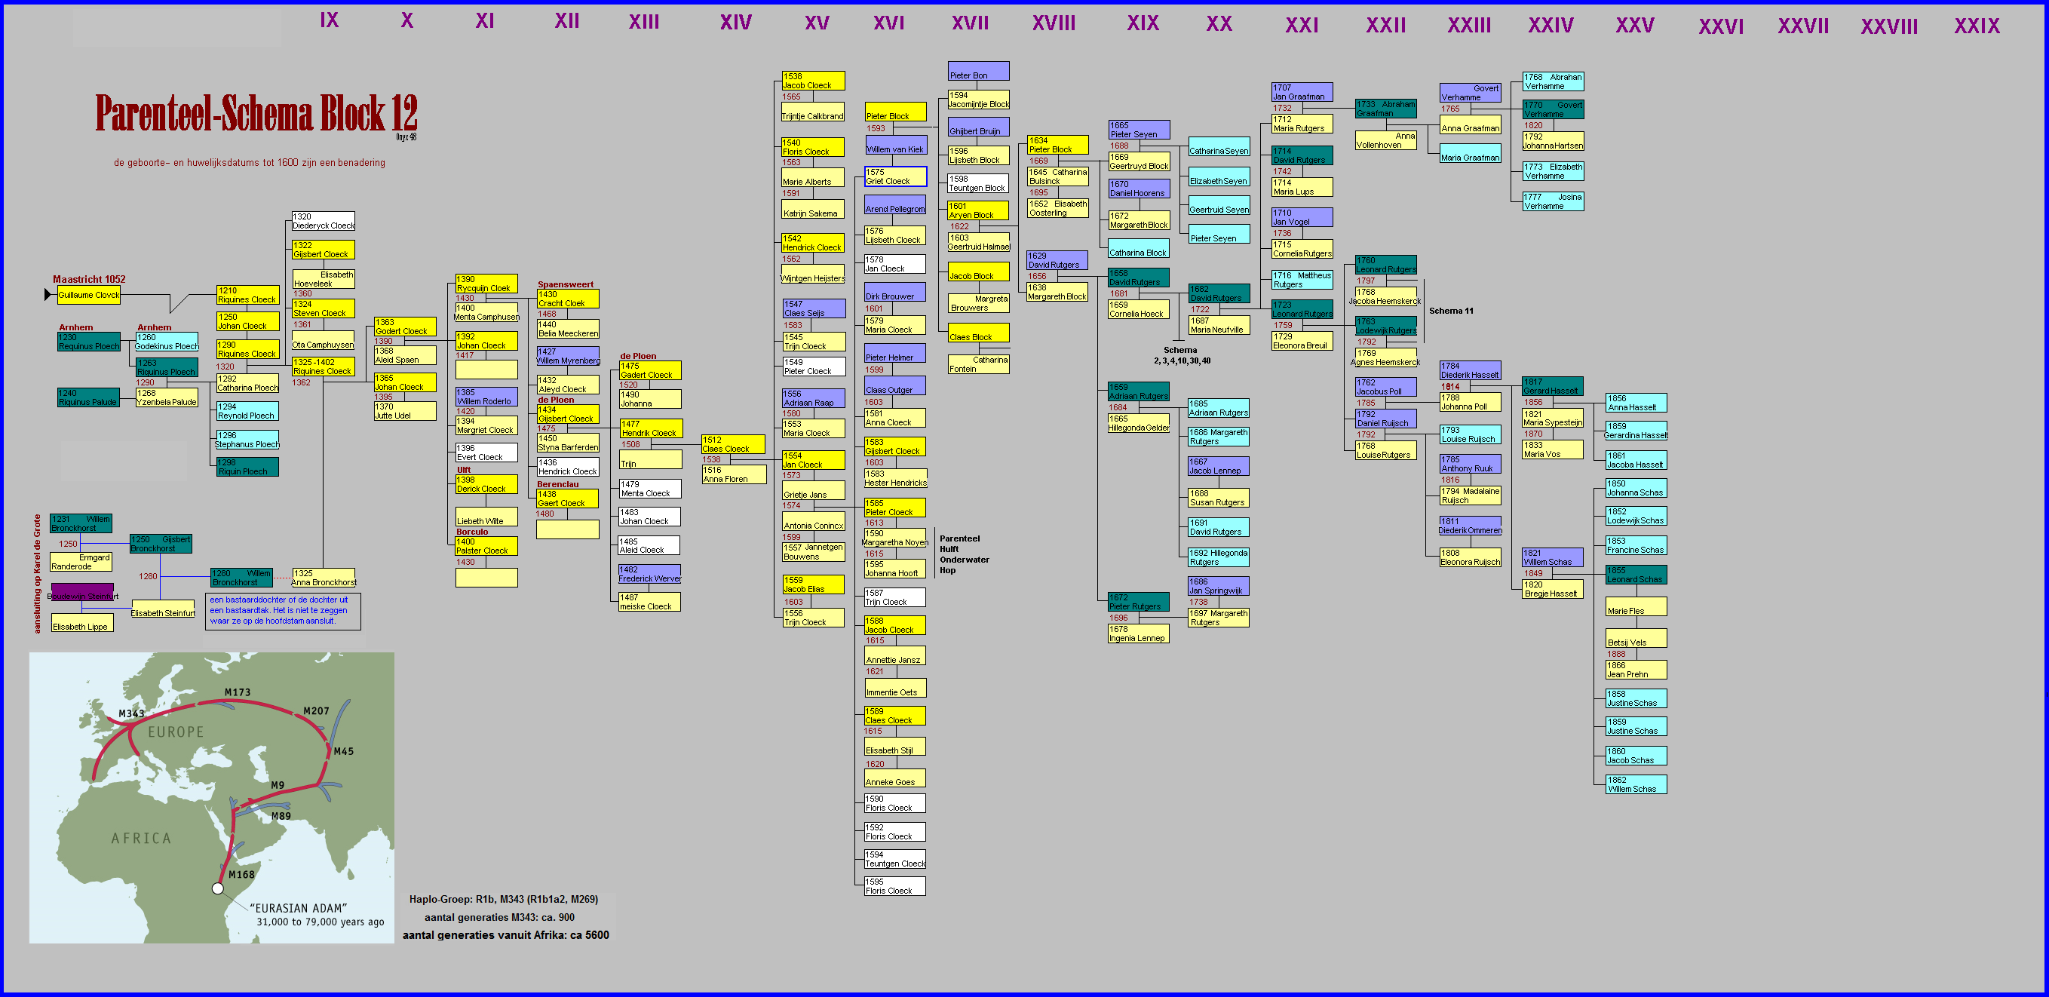Select the yellow Guillaume Clovck box

(x=88, y=295)
